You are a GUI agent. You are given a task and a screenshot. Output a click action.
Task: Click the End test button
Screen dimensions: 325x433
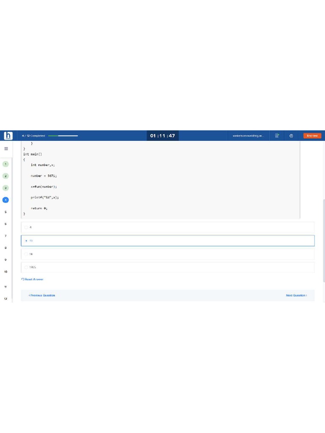pos(312,136)
